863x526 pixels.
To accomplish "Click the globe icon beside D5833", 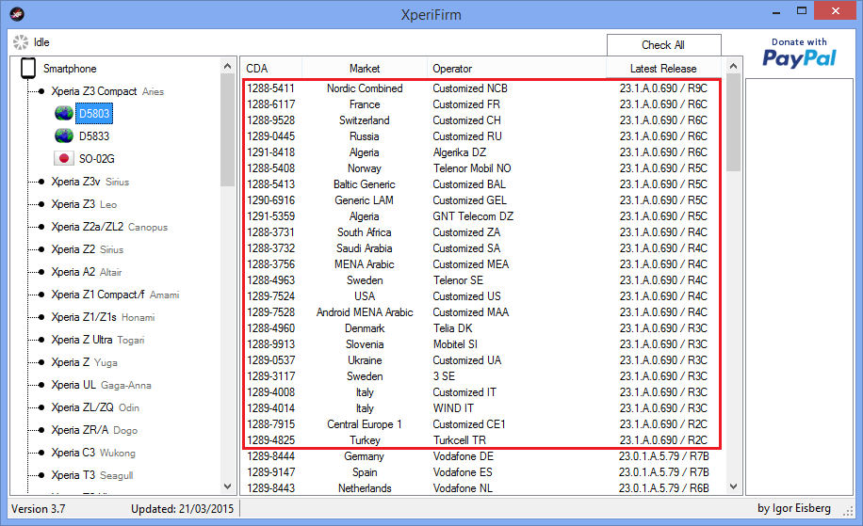I will pos(64,135).
